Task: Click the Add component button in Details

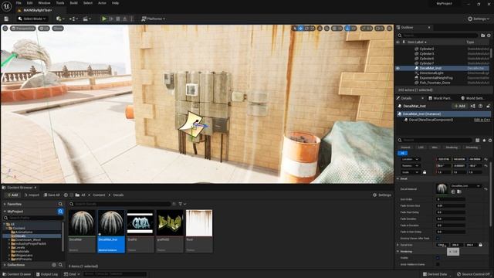Action: [460, 107]
